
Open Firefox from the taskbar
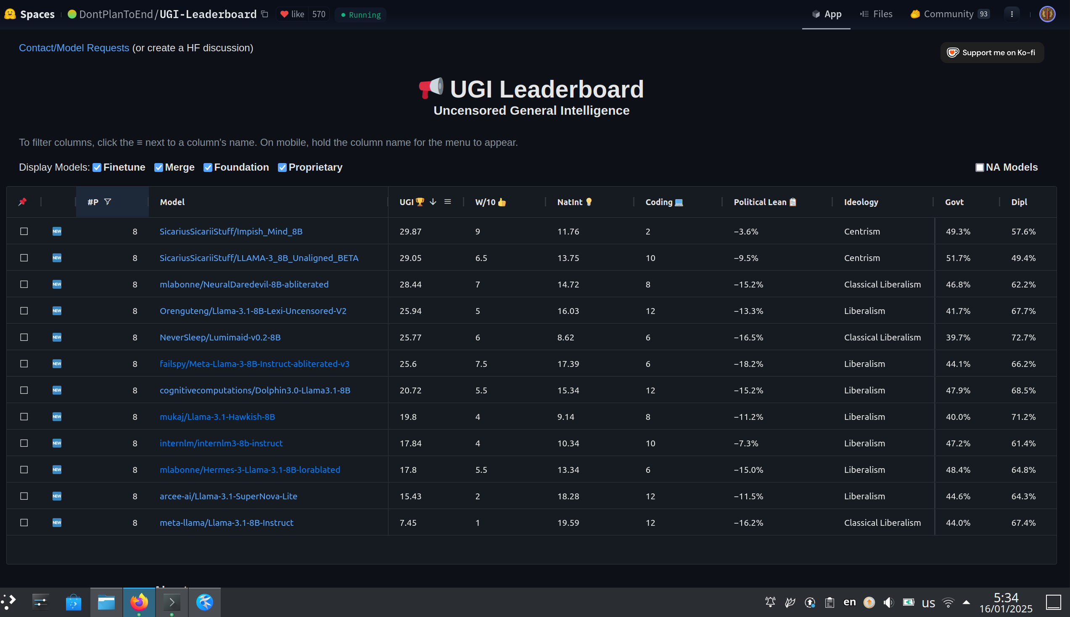click(x=139, y=602)
